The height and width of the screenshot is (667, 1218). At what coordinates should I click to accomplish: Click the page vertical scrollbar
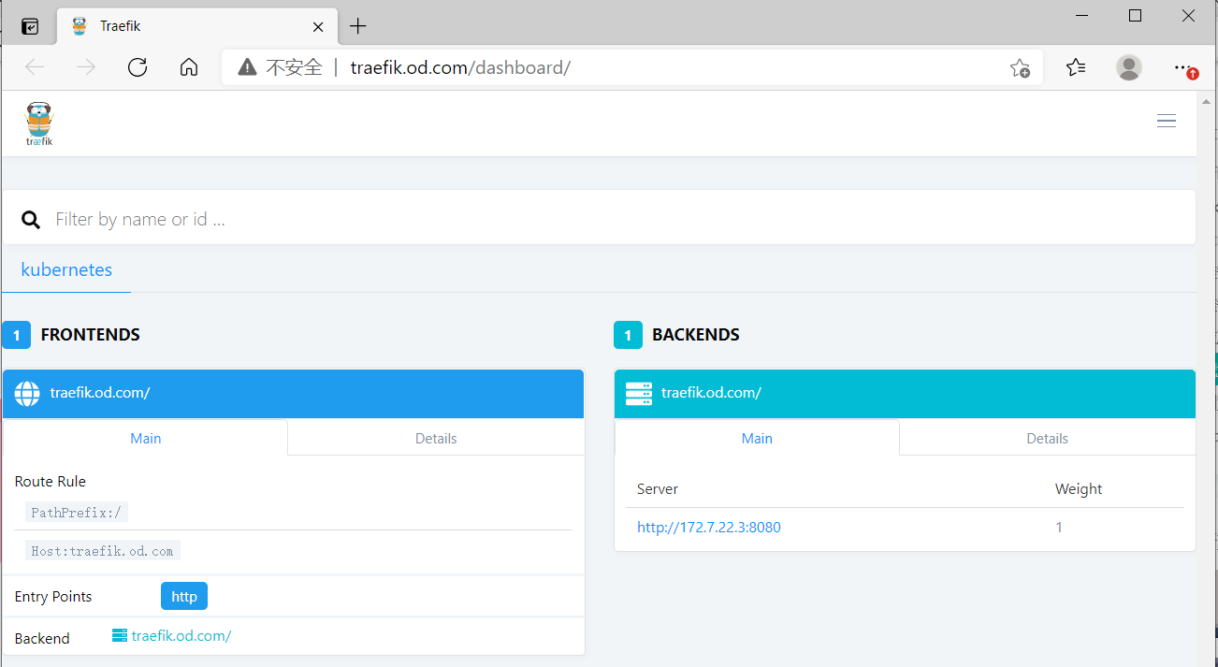click(x=1207, y=379)
